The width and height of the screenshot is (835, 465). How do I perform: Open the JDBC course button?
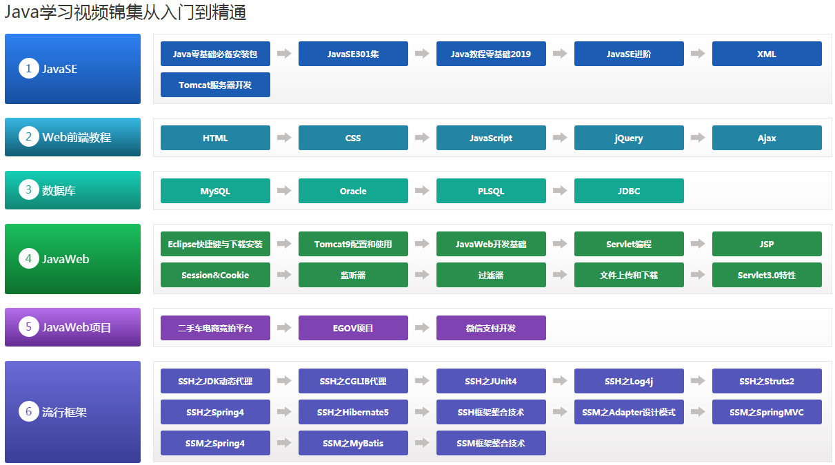629,191
